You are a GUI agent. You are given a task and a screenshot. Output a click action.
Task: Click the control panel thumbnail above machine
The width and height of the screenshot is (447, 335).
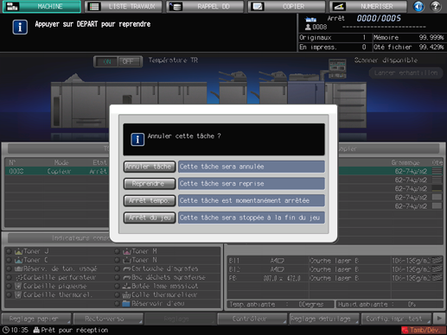tap(337, 68)
